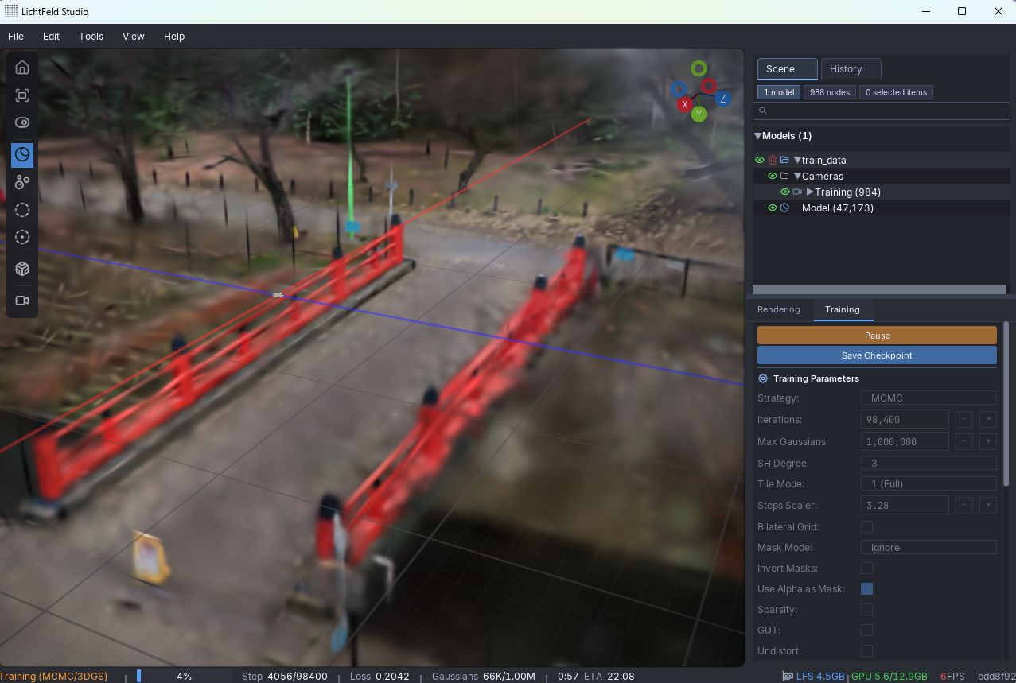Select the dashed circle with center dot tool
Viewport: 1016px width, 683px height.
click(22, 237)
